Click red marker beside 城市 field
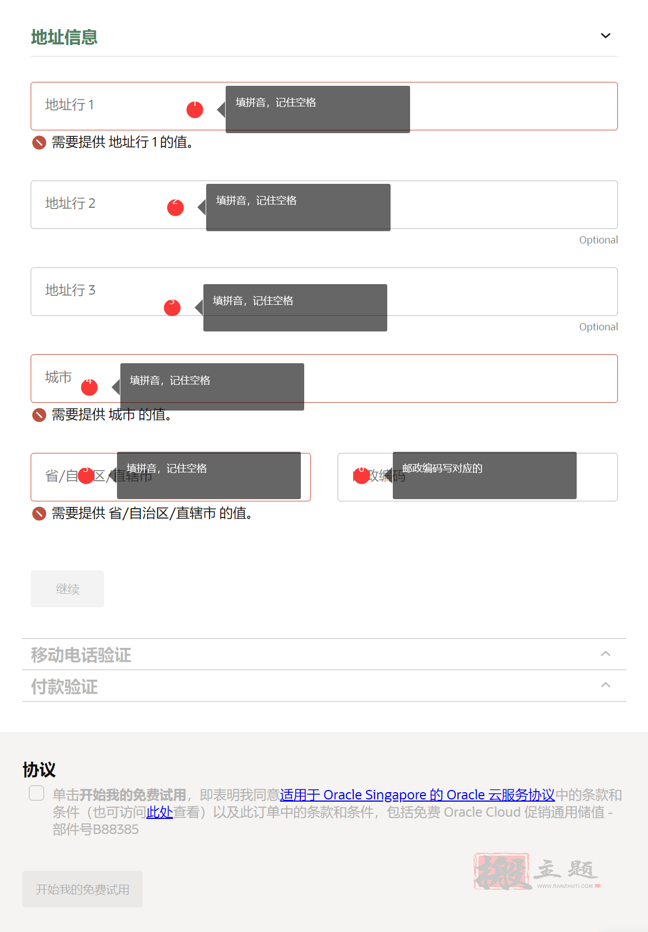The height and width of the screenshot is (932, 648). [89, 387]
